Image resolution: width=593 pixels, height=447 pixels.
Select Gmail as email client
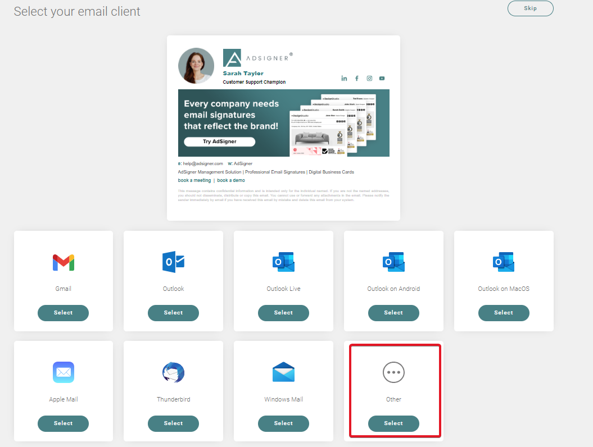(x=63, y=313)
